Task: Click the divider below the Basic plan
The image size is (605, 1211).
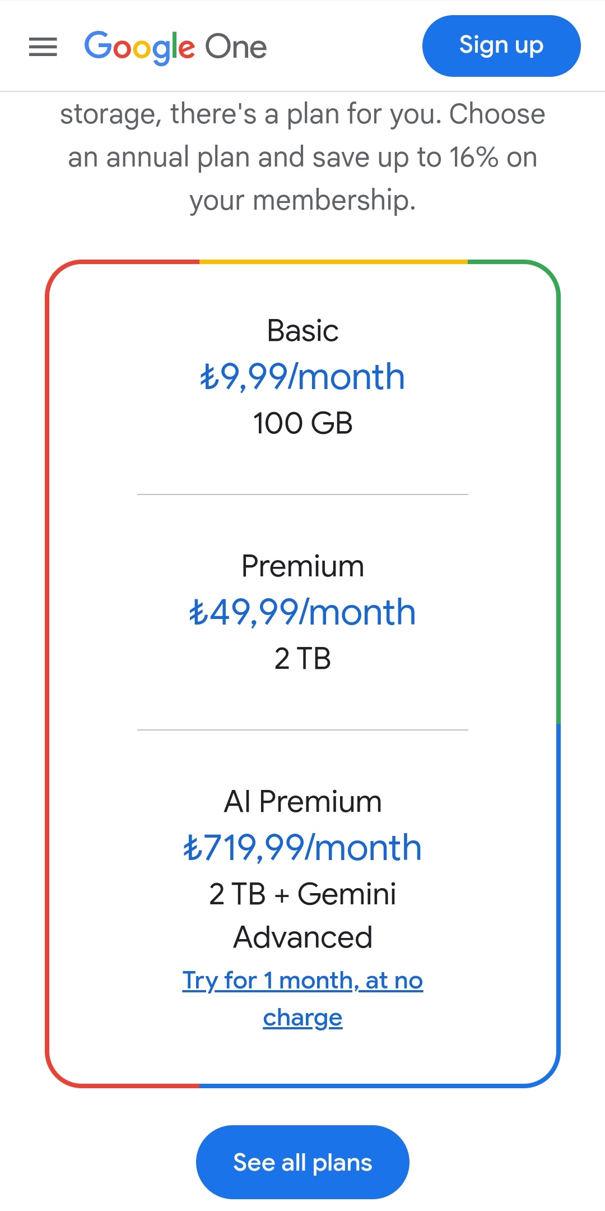Action: [302, 494]
